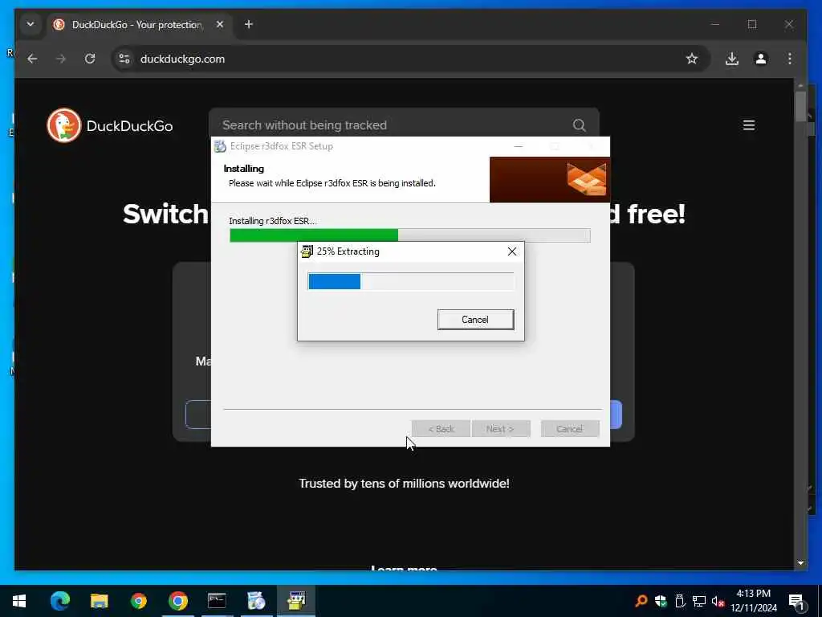Image resolution: width=822 pixels, height=617 pixels.
Task: Click the magnifier search icon in DuckDuckGo
Action: click(579, 125)
